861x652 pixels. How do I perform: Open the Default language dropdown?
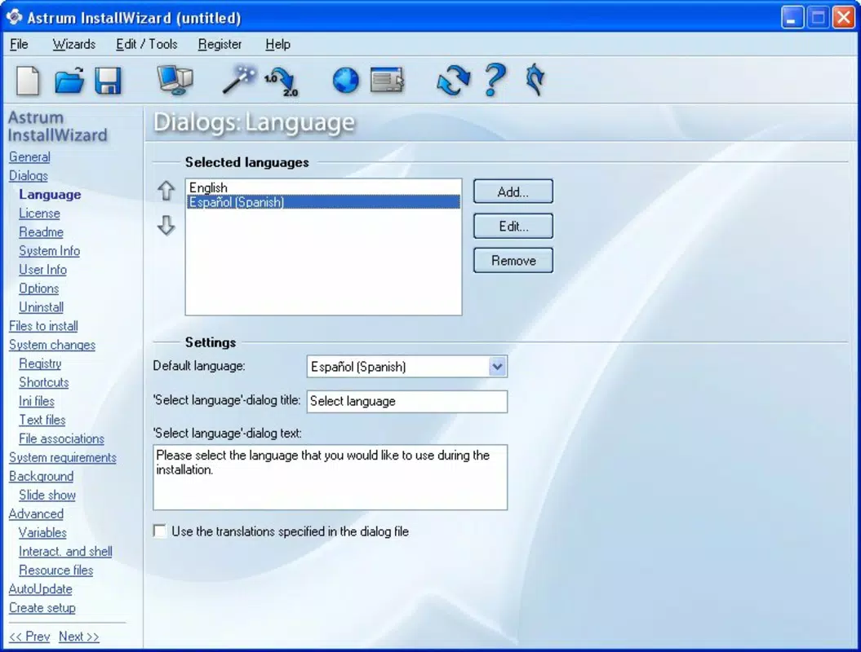tap(496, 366)
